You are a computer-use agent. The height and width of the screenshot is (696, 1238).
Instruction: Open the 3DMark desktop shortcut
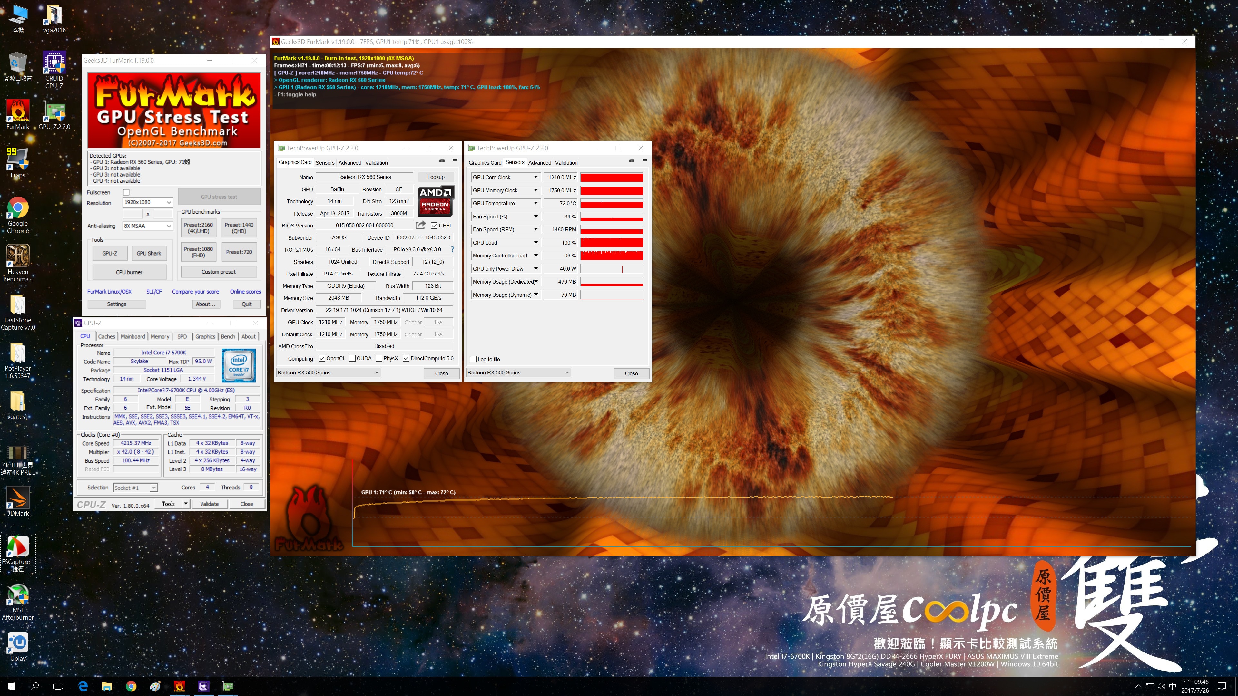(18, 501)
